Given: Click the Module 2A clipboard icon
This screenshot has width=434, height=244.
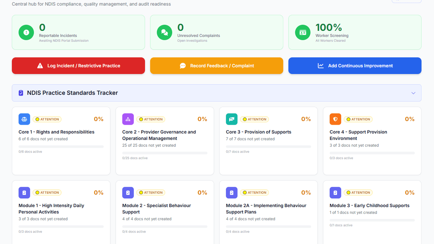Looking at the screenshot, I should [232, 193].
